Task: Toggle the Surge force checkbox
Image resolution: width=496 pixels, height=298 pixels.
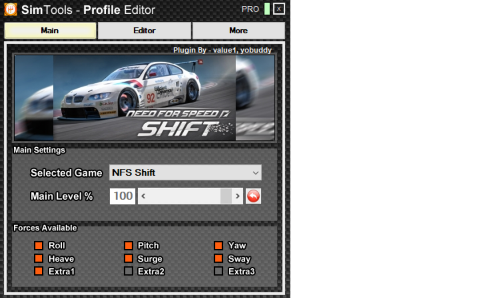Action: 128,259
